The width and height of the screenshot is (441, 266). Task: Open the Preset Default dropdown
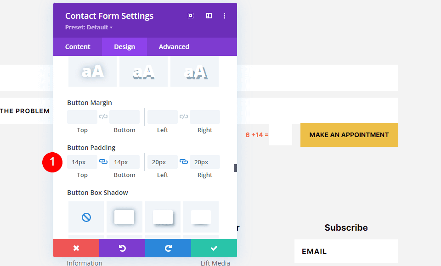click(x=89, y=27)
